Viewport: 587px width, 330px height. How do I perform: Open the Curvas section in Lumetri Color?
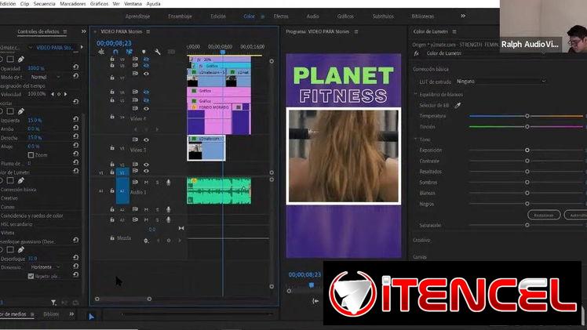click(420, 257)
